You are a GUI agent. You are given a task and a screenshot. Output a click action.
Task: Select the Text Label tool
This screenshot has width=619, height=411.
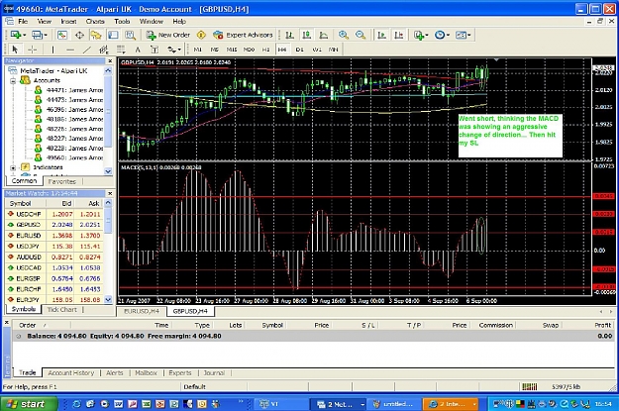click(x=155, y=50)
